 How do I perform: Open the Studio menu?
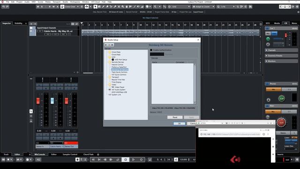point(65,2)
